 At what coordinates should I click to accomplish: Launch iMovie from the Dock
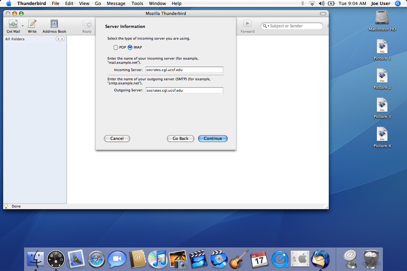(198, 259)
